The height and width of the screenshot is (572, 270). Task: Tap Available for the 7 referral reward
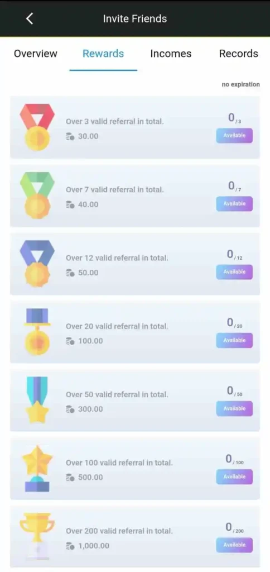[234, 203]
